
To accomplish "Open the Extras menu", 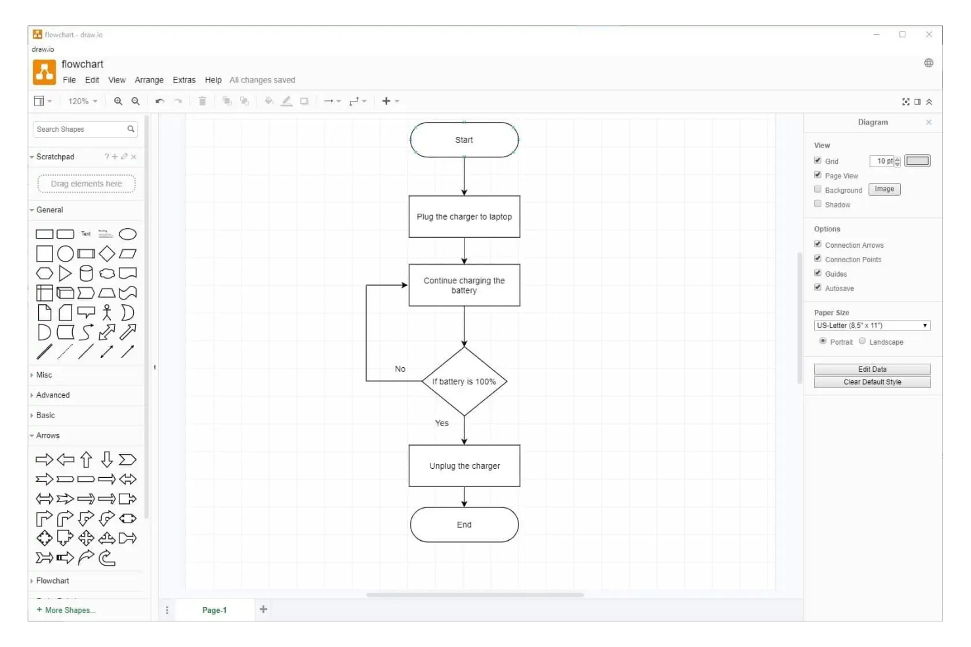I will pos(184,79).
